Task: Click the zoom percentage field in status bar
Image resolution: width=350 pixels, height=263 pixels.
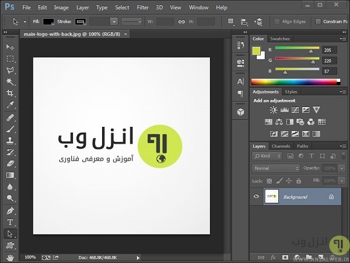Action: (30, 257)
